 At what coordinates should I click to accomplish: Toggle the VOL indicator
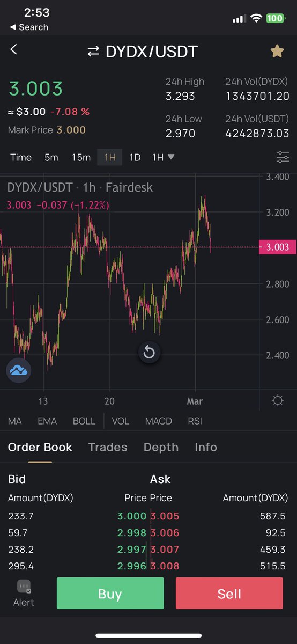121,421
